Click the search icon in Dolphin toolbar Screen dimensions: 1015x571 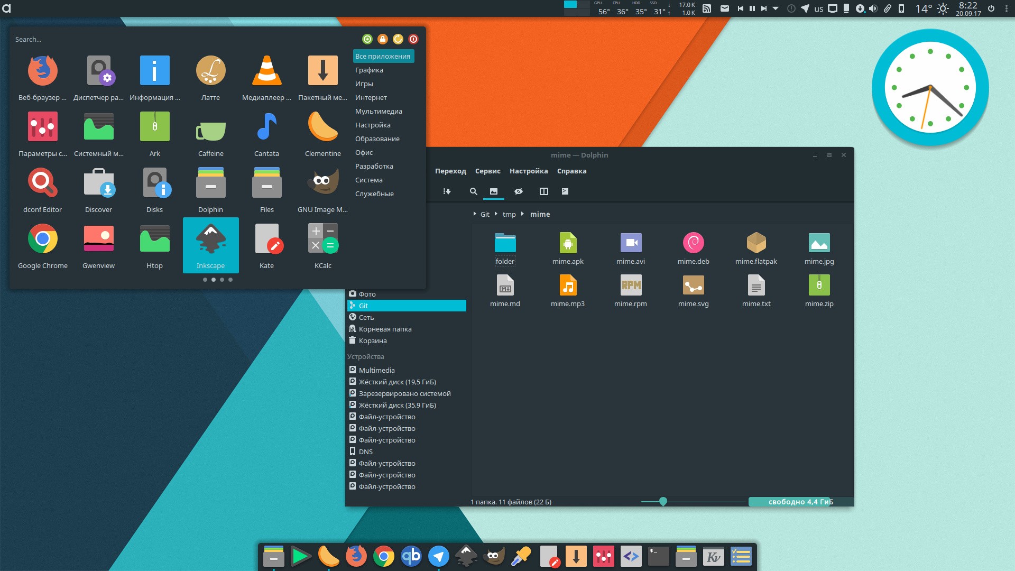pyautogui.click(x=472, y=192)
